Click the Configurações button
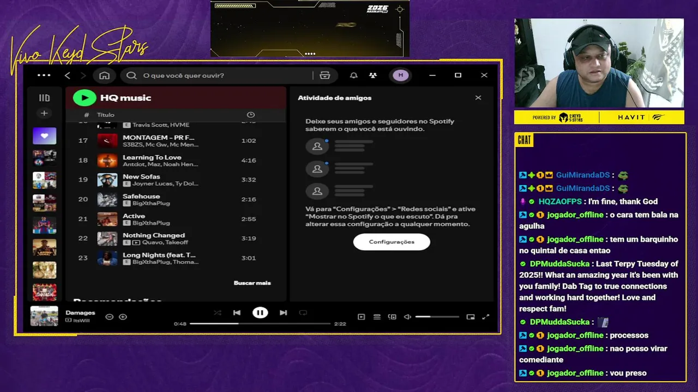This screenshot has width=698, height=392. (392, 242)
